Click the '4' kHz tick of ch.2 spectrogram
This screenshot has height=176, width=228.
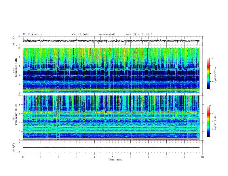(x=20, y=123)
